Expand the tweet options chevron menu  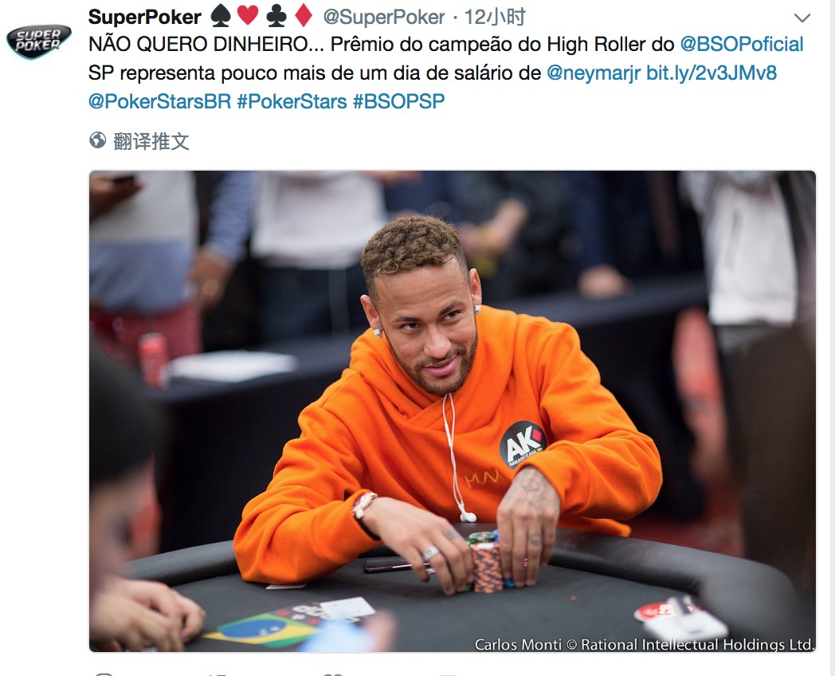pos(802,18)
